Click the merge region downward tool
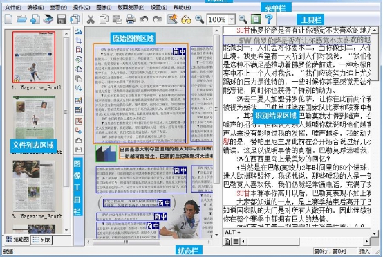The height and width of the screenshot is (257, 383). point(78,150)
